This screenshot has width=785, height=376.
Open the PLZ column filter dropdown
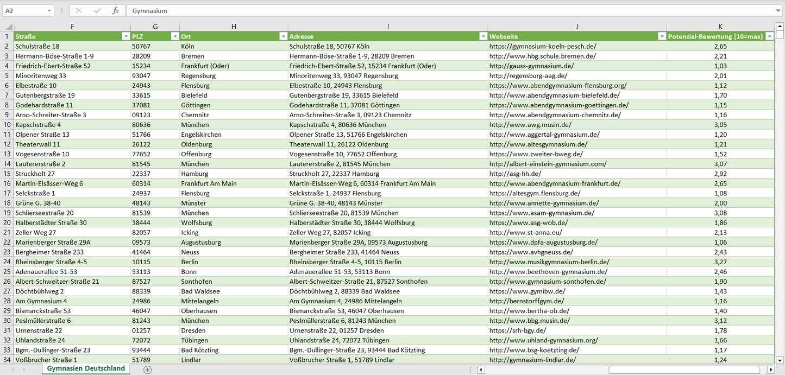[174, 36]
